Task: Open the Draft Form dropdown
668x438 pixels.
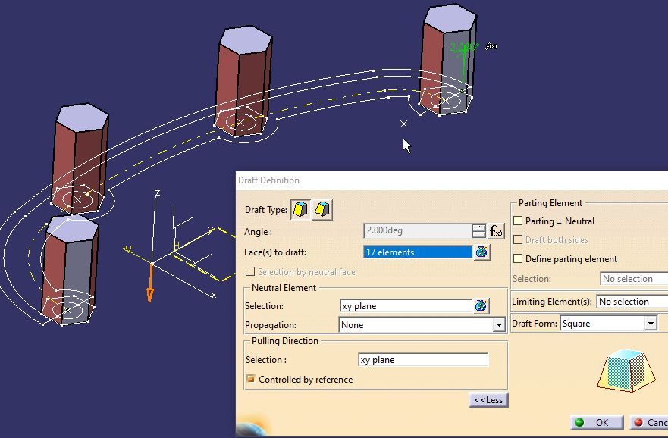Action: click(650, 324)
